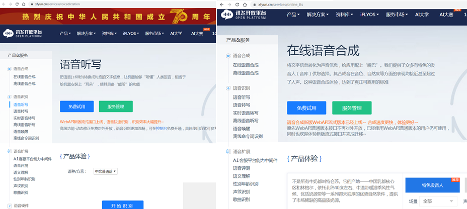Select 实时语音转写 in the left sidebar
Screen dimensions: 467x209
pyautogui.click(x=25, y=118)
